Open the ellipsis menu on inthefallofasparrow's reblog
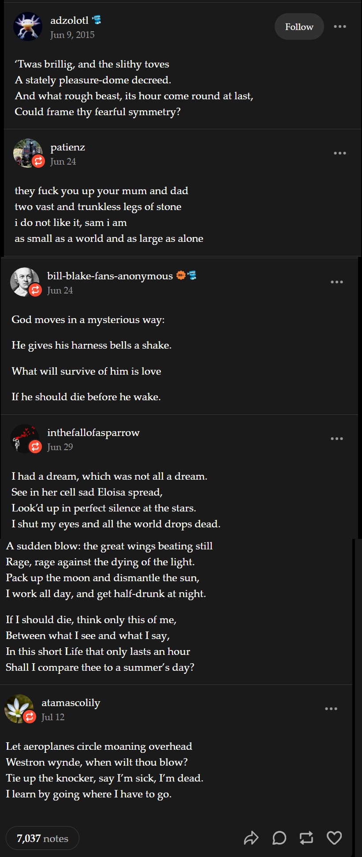 336,439
